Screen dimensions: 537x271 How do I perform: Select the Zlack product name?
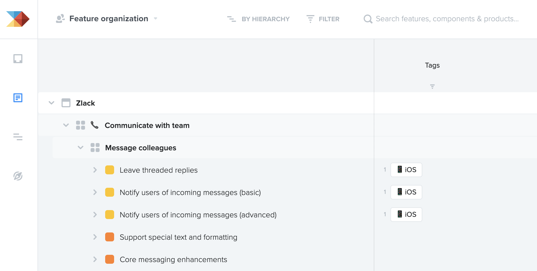86,103
